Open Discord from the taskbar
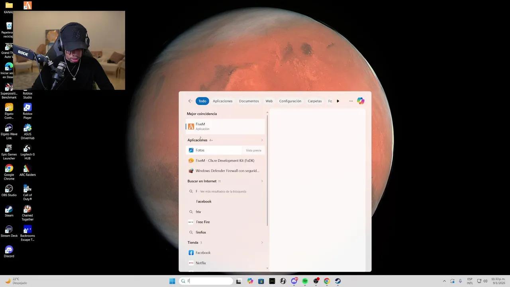Screen dimensions: 510x287 coord(294,281)
